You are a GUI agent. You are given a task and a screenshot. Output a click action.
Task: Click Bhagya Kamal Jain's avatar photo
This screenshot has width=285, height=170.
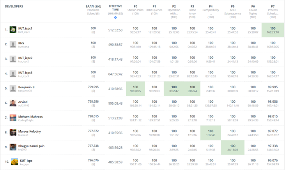[x=13, y=147]
